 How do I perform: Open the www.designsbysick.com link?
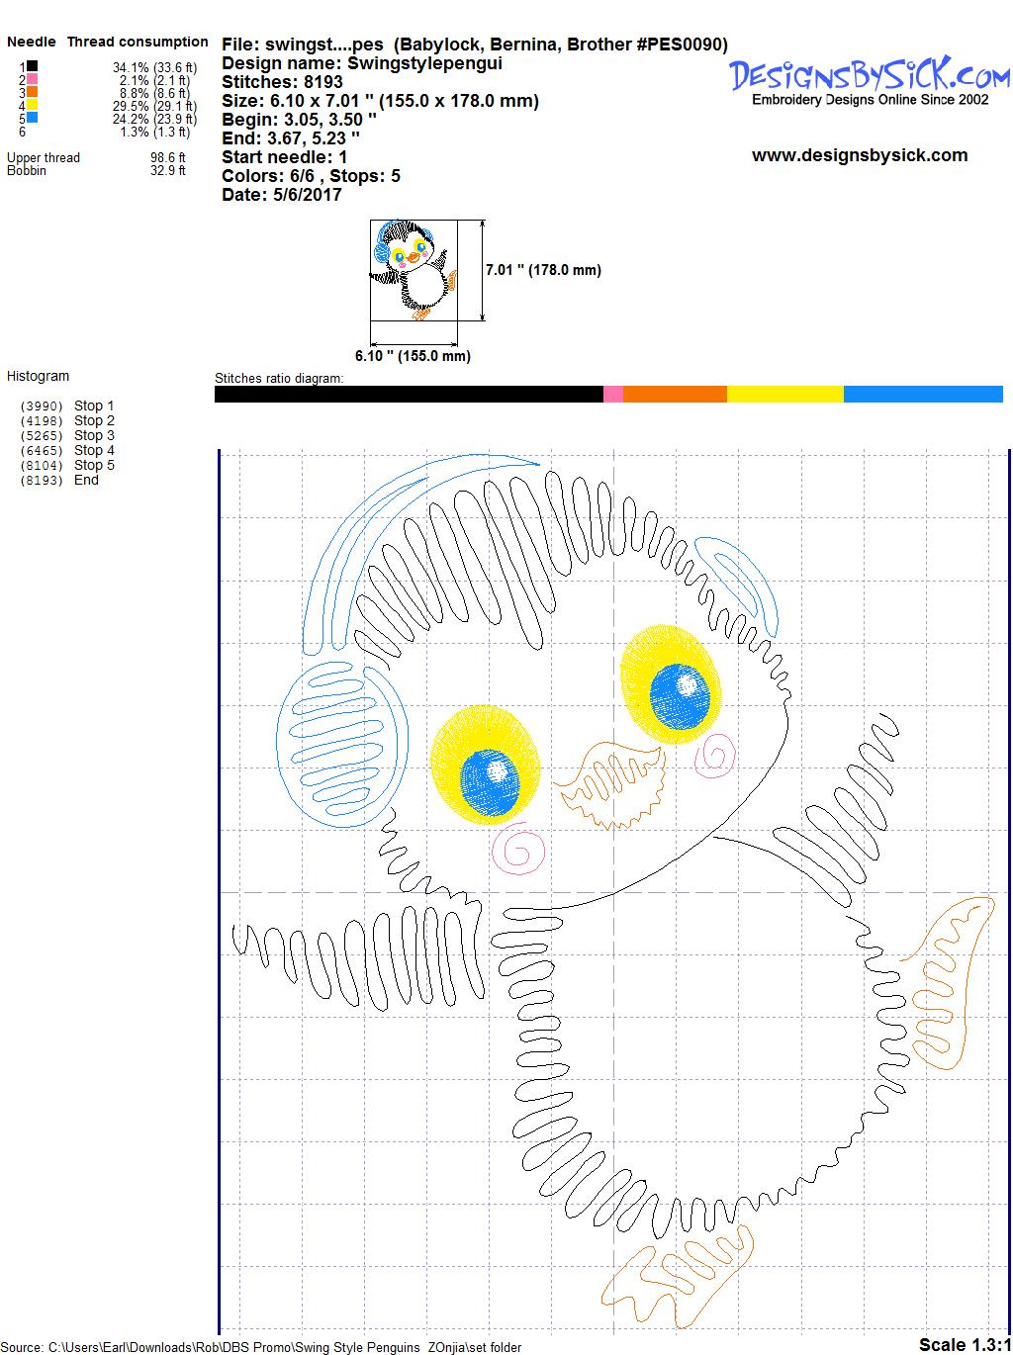[859, 155]
